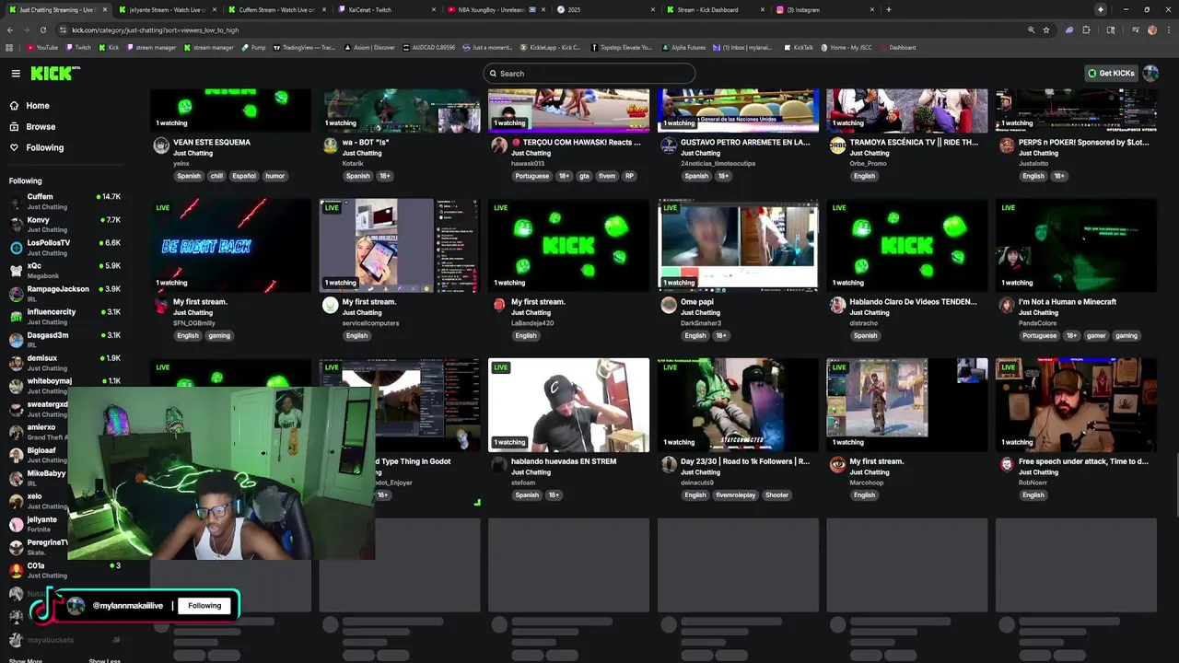Click Show Less under the following list
Viewport: 1179px width, 663px height.
coord(104,660)
